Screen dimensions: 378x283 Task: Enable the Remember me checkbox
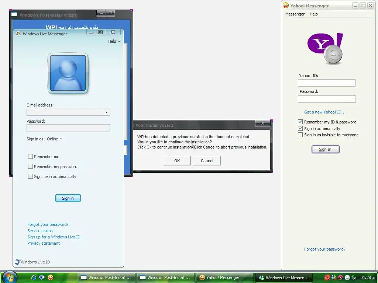30,156
